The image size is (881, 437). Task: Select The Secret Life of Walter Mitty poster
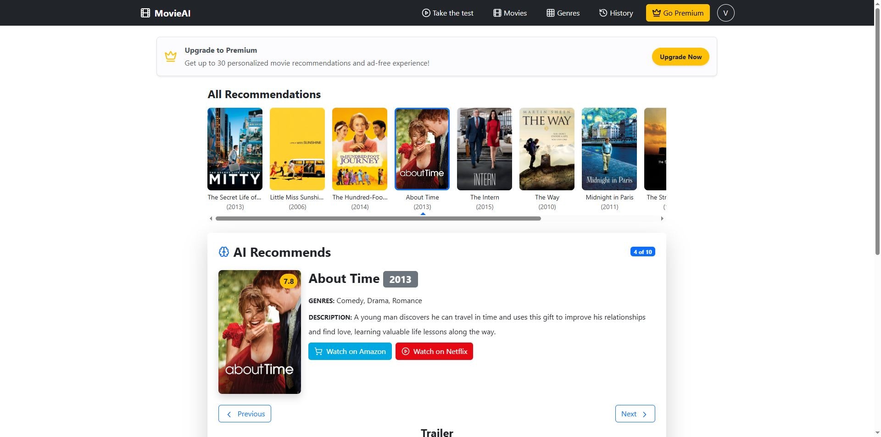pyautogui.click(x=235, y=149)
